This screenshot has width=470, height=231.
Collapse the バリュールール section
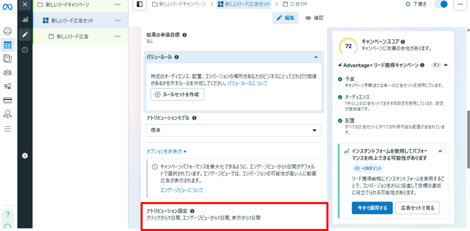[x=315, y=57]
